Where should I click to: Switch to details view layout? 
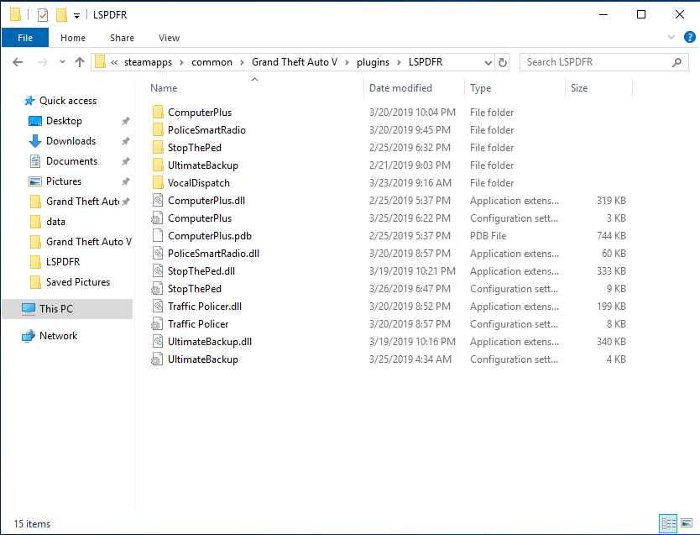(668, 523)
